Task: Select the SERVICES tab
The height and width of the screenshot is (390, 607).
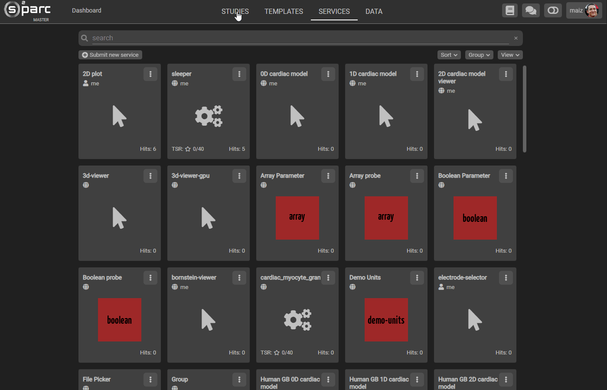Action: point(334,11)
